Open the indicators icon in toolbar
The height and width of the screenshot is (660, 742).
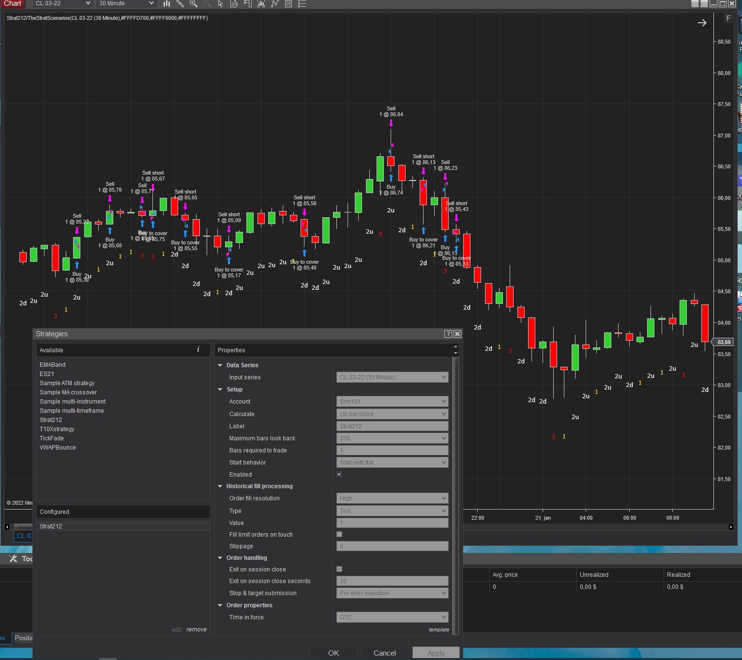coord(261,3)
